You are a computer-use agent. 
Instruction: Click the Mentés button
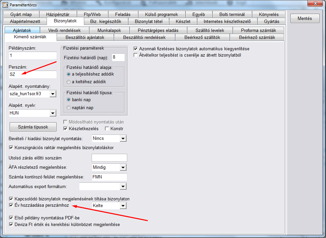pyautogui.click(x=305, y=18)
